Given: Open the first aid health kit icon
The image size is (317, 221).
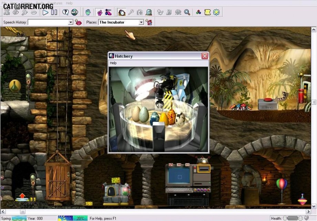Looking at the screenshot, I should (x=140, y=12).
